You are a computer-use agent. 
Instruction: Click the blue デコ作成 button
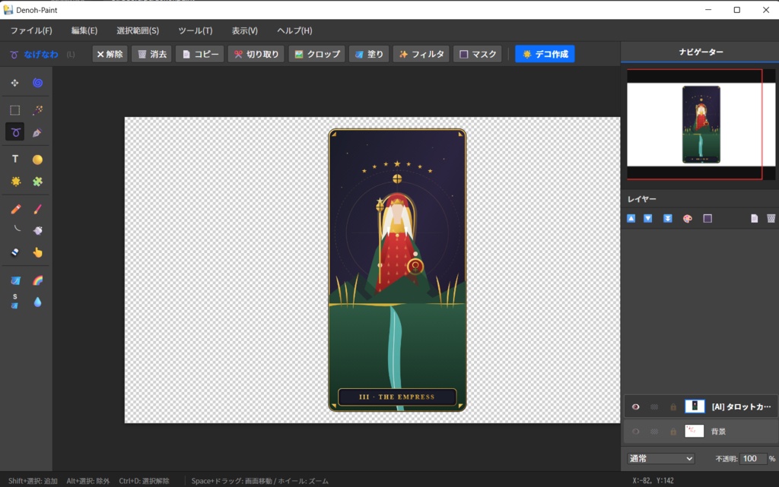(545, 54)
